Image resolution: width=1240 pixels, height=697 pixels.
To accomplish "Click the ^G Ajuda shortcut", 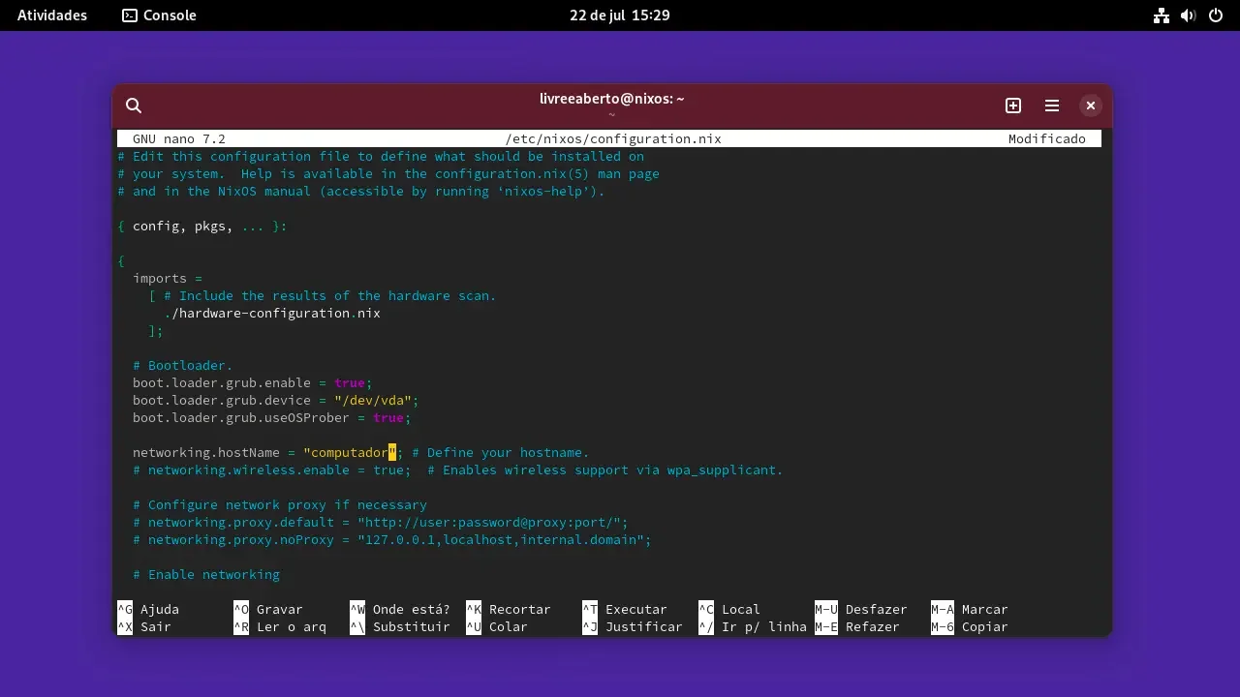I will [148, 610].
